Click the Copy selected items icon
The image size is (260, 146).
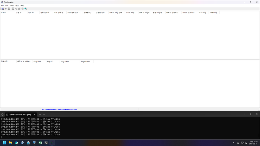click(x=16, y=9)
